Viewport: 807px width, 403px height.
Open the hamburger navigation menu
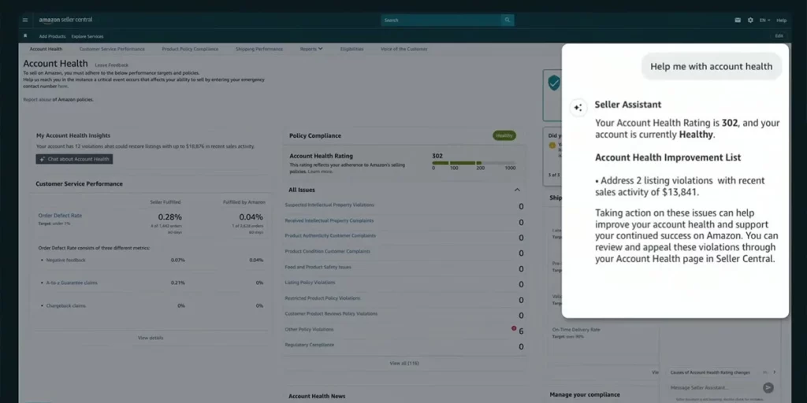25,20
